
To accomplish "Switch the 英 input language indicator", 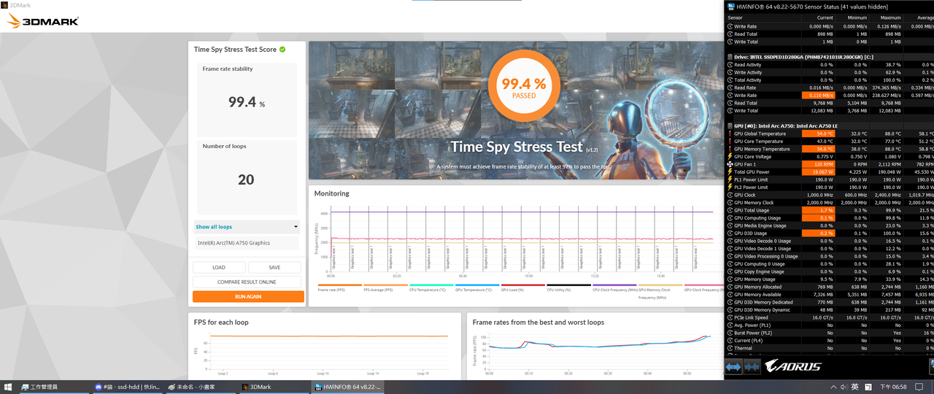I will pyautogui.click(x=854, y=387).
